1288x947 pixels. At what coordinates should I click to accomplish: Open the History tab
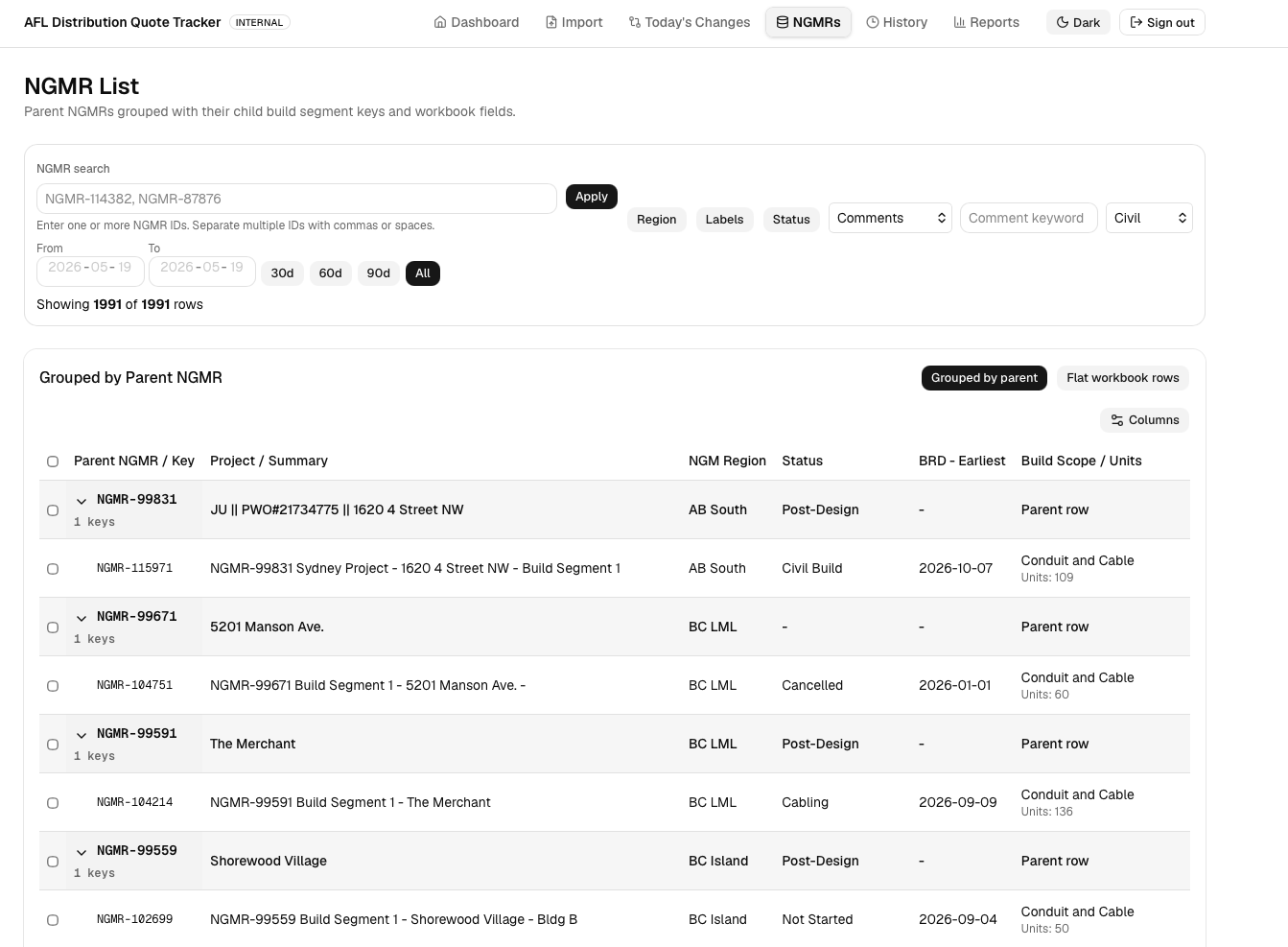(x=897, y=22)
